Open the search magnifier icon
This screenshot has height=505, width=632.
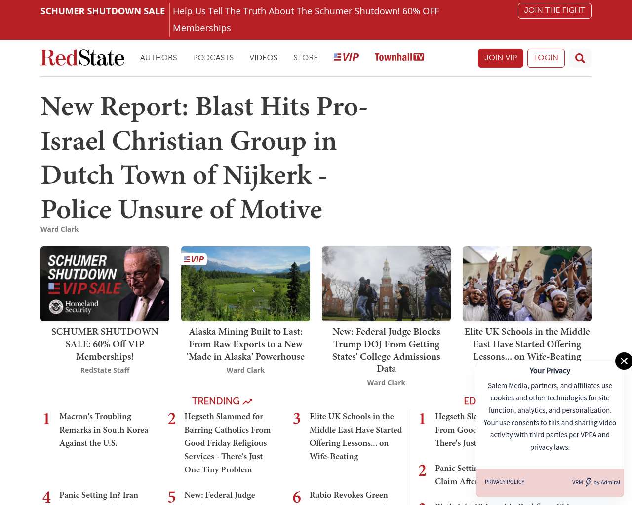tap(580, 58)
